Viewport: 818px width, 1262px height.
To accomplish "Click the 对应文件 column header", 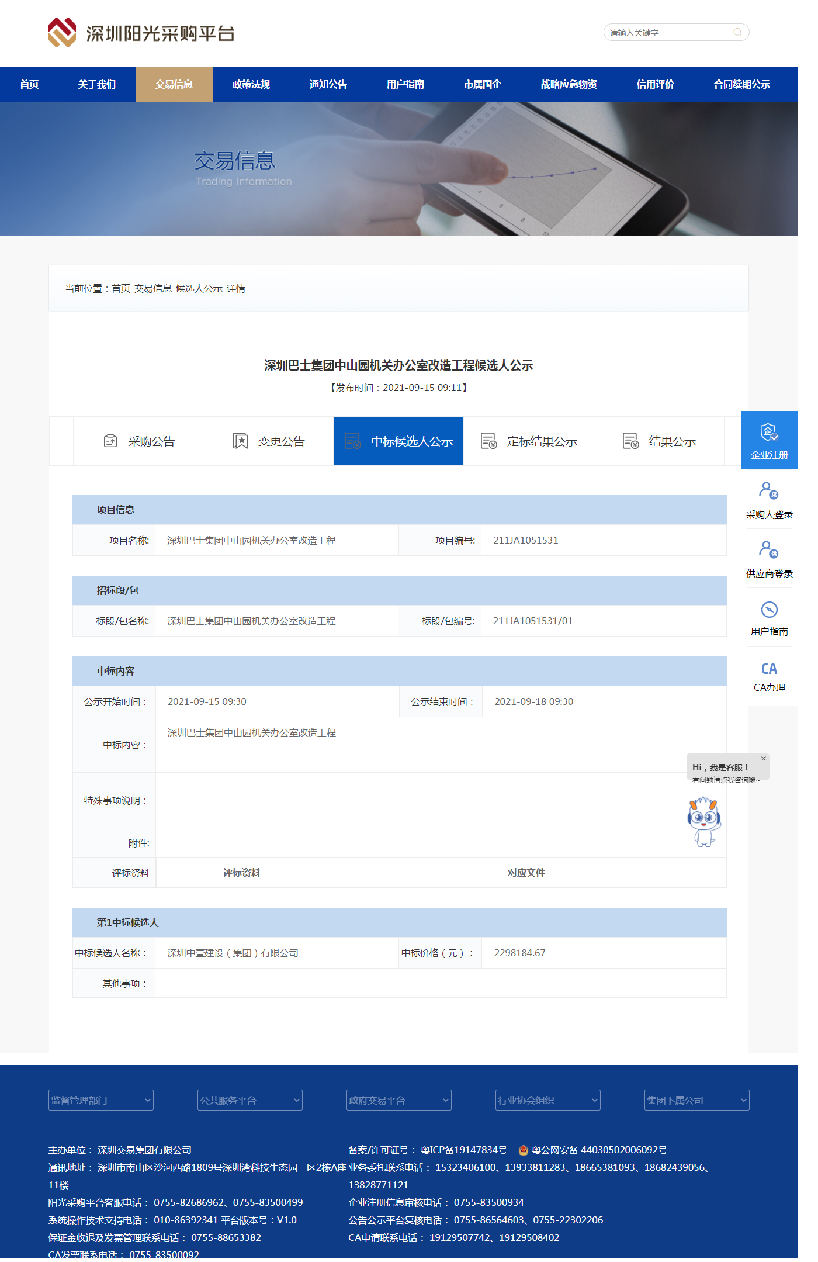I will pyautogui.click(x=526, y=873).
